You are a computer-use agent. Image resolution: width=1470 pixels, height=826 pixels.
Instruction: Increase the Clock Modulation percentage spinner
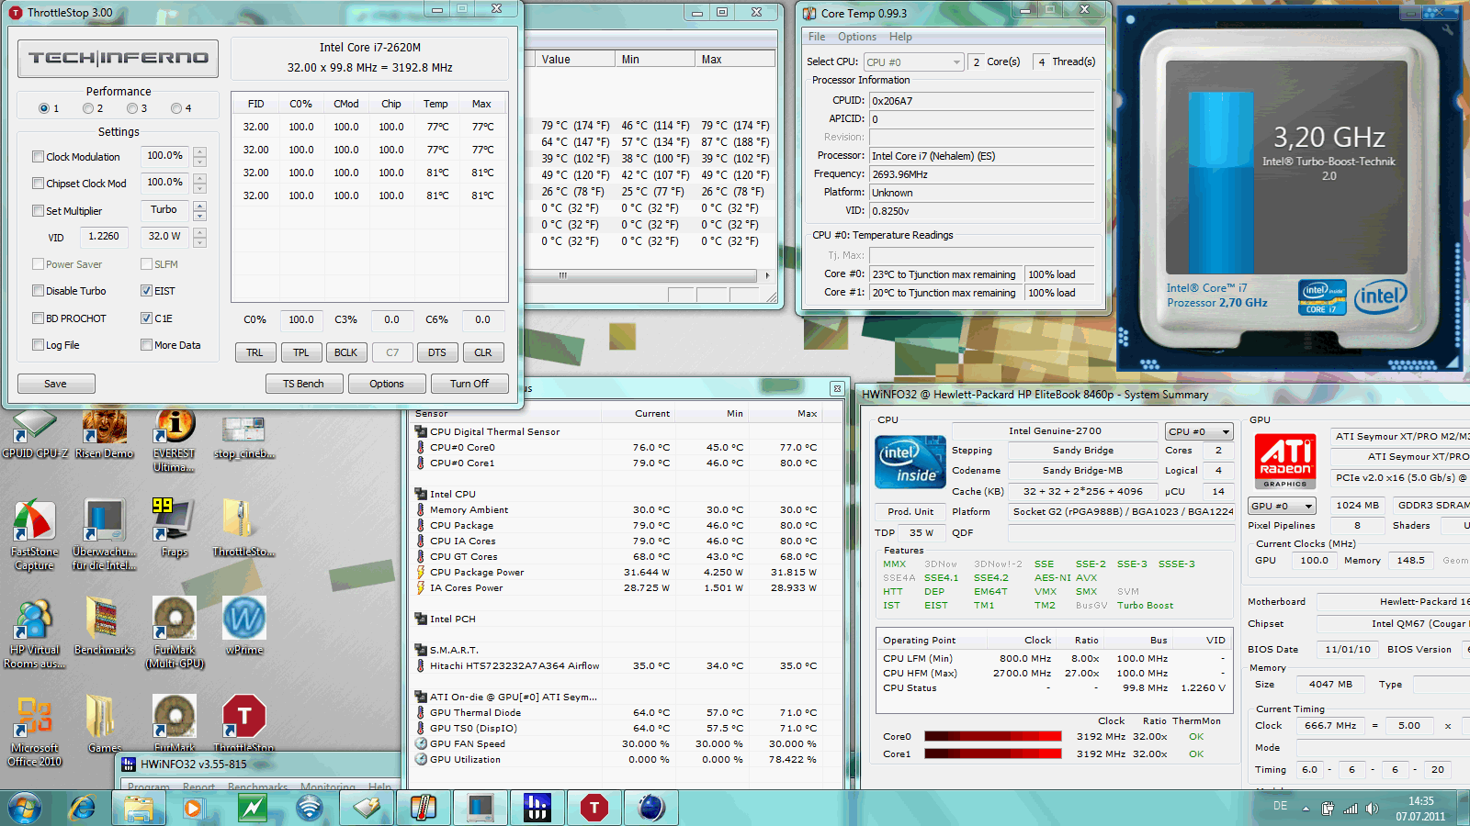199,151
